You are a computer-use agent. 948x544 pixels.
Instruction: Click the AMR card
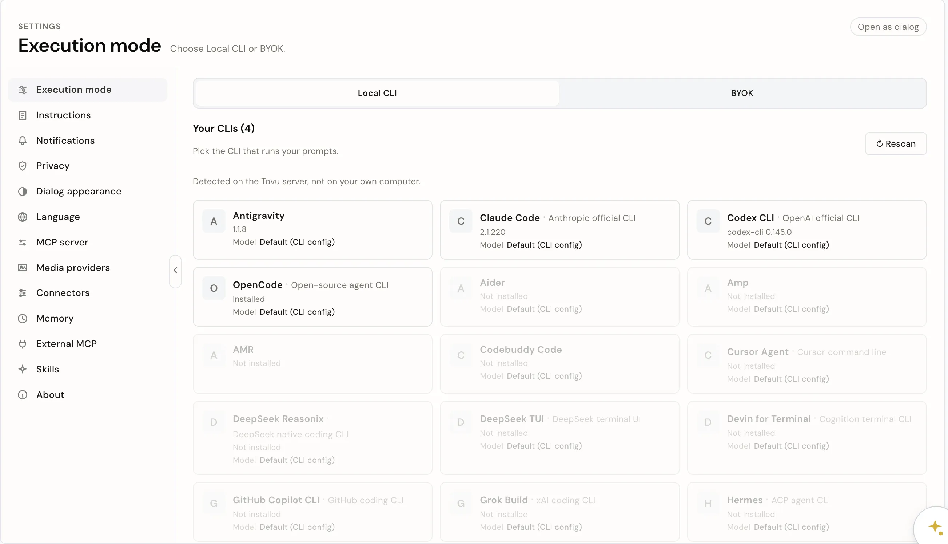tap(312, 363)
